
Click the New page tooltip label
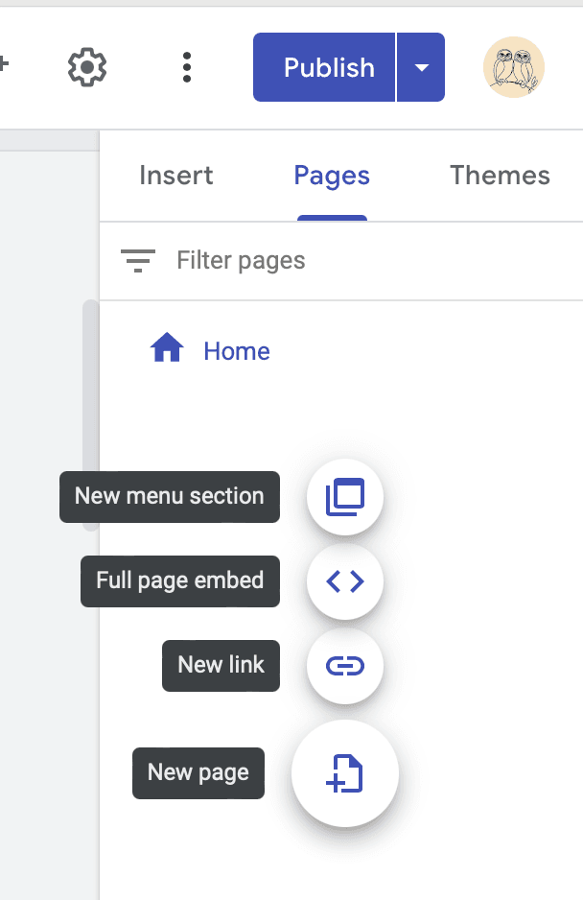pyautogui.click(x=198, y=773)
